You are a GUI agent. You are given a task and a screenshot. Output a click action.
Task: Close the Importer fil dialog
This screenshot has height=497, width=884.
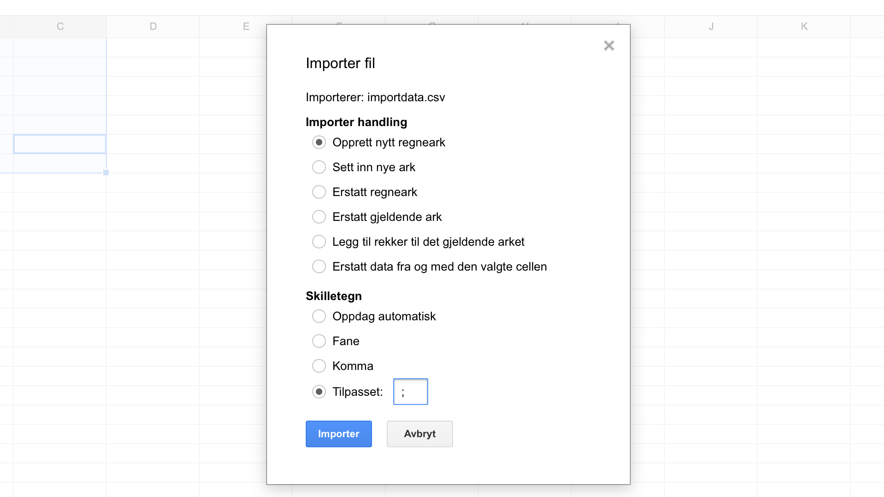(x=609, y=46)
